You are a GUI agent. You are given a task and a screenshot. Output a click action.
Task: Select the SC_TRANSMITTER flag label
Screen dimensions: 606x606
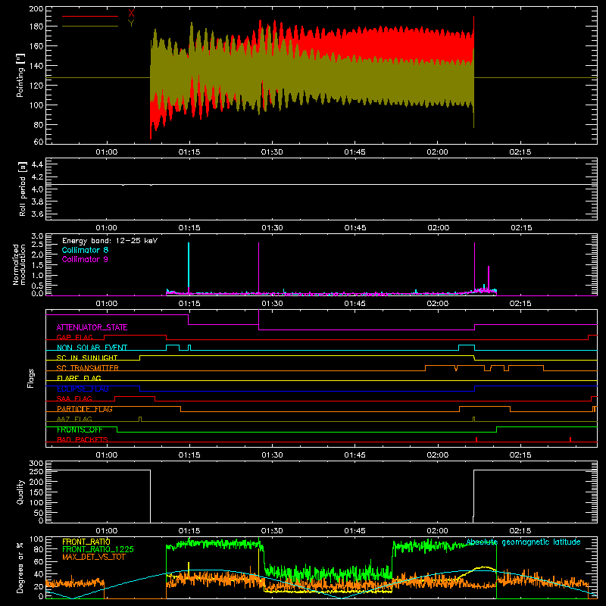pyautogui.click(x=88, y=368)
